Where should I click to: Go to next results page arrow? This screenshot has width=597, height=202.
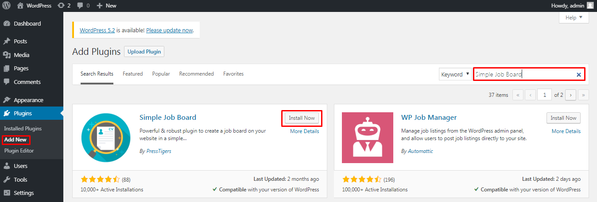point(570,95)
